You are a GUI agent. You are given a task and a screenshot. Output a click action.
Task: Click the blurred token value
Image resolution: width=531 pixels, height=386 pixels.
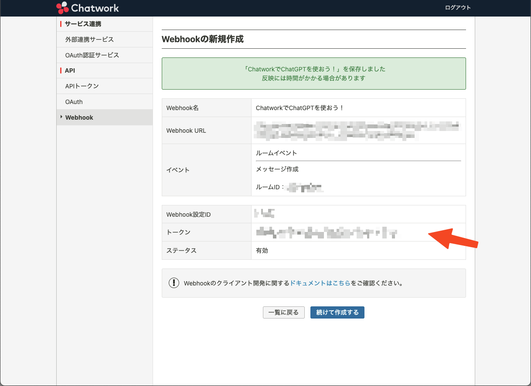coord(327,233)
